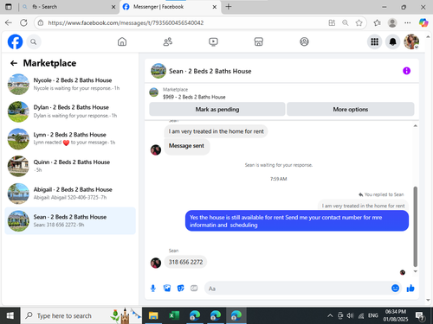
Task: Click Sean's 318 656 2272 message
Action: [185, 262]
